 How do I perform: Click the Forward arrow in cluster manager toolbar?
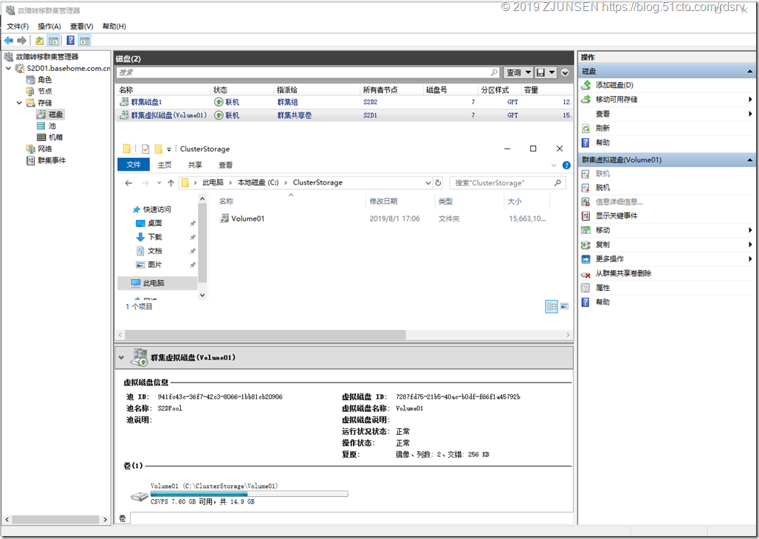22,41
